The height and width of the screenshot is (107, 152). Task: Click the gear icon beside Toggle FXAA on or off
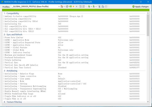tap(4, 99)
